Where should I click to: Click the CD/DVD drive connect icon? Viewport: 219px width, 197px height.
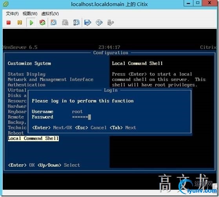[99, 23]
